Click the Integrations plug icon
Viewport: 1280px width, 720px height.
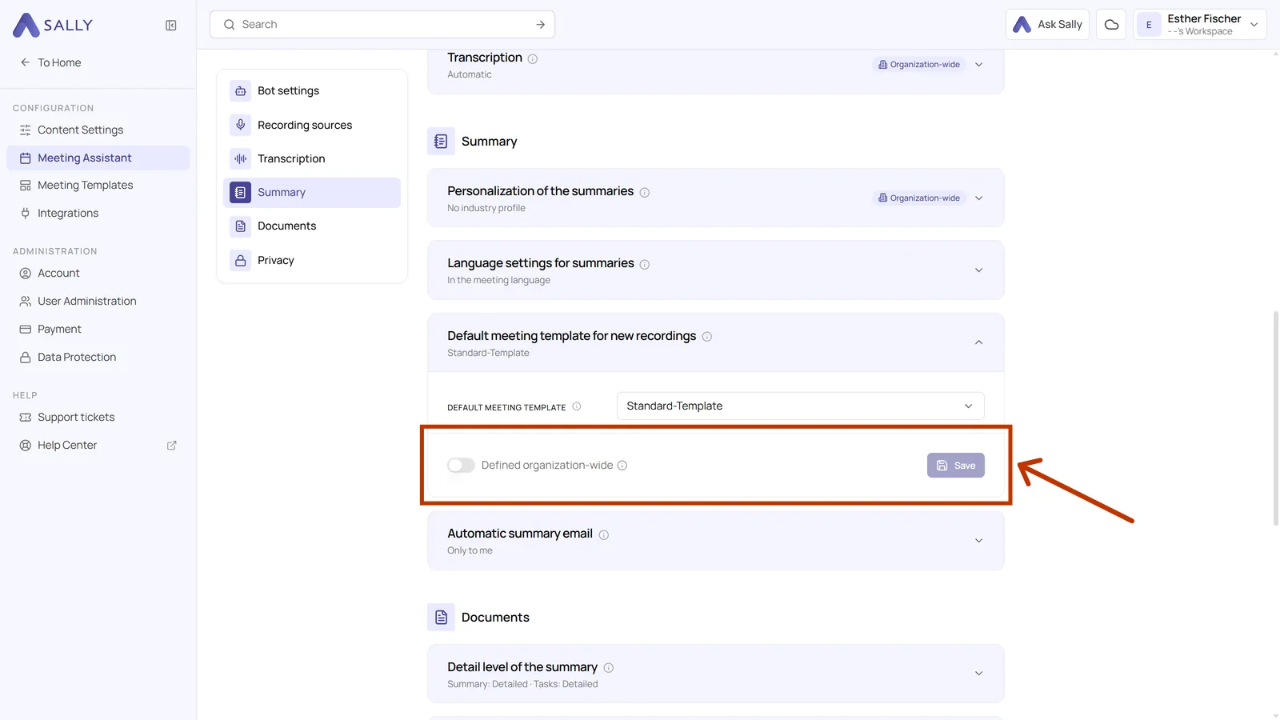coord(26,214)
